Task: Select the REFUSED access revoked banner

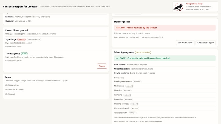Action: pos(165,28)
